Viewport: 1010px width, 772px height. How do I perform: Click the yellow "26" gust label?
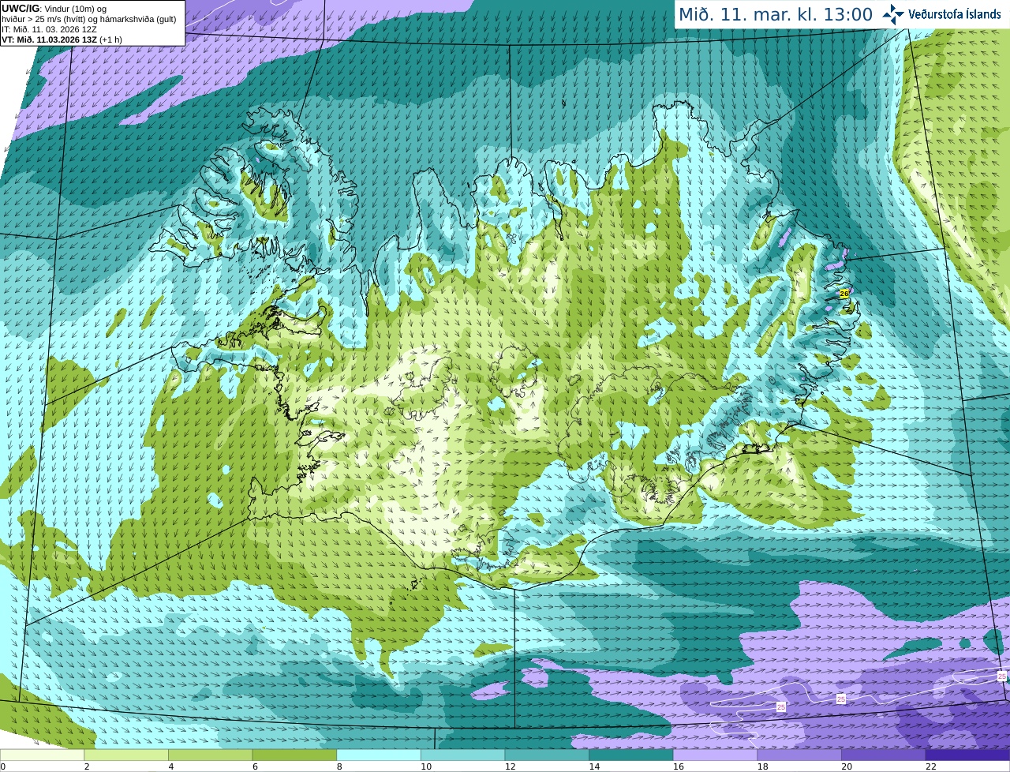[844, 293]
